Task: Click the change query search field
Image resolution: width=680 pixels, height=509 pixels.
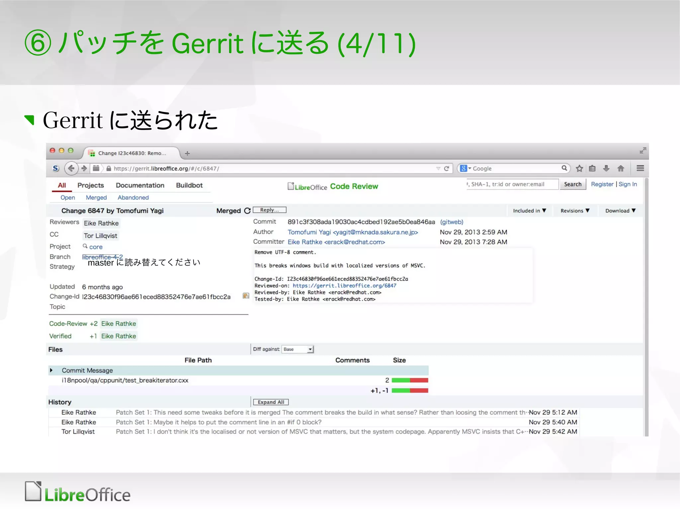Action: (512, 184)
